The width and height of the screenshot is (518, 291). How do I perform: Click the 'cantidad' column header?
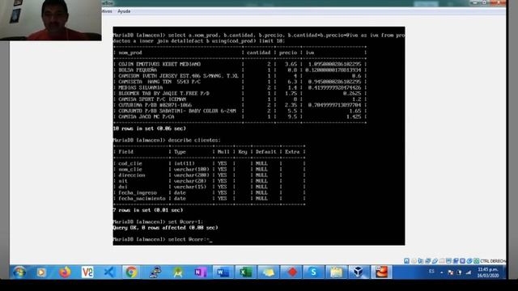tap(258, 53)
